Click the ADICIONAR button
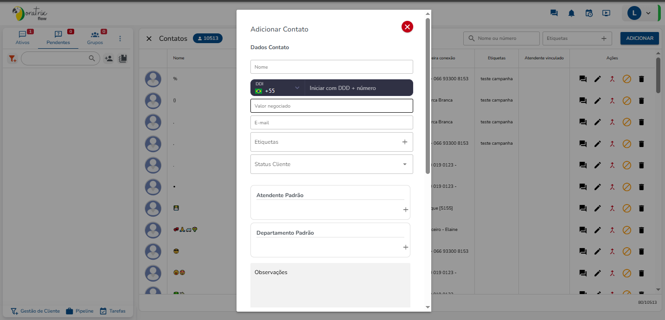665x320 pixels. coord(639,38)
